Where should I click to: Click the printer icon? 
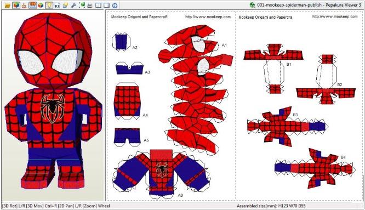click(x=90, y=5)
